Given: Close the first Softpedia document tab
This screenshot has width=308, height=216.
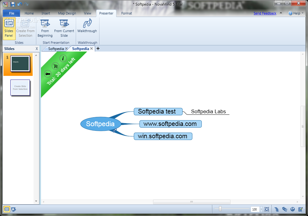Looking at the screenshot, I should pyautogui.click(x=67, y=48).
